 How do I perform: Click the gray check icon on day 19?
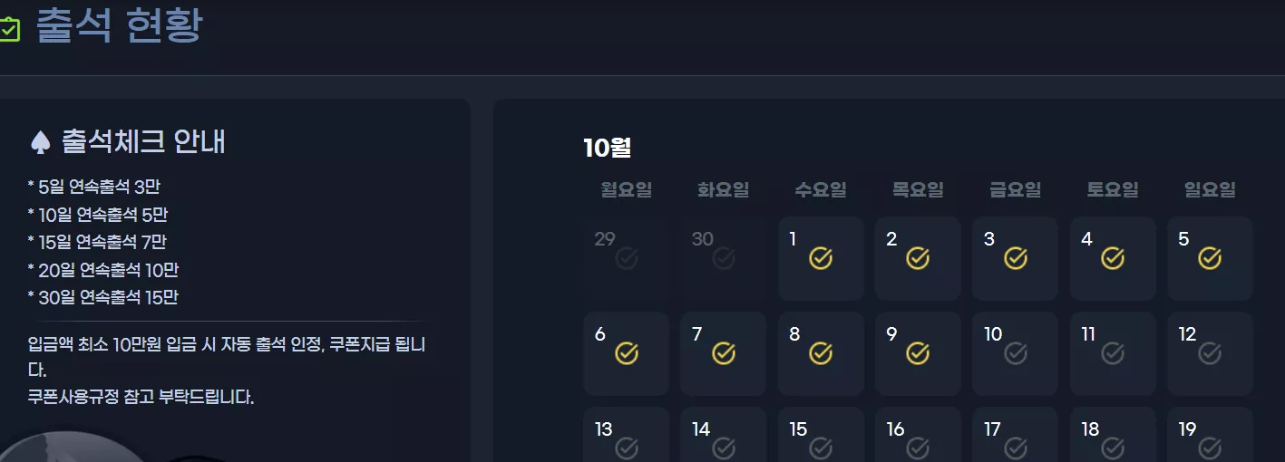pyautogui.click(x=1210, y=448)
